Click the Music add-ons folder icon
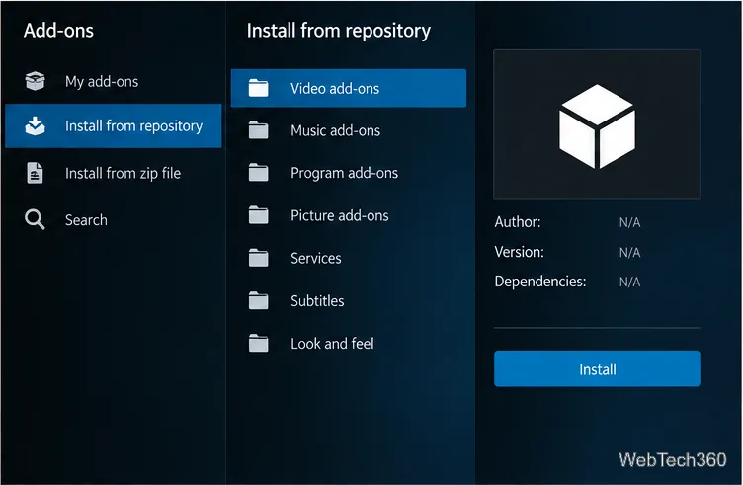This screenshot has height=485, width=743. click(258, 130)
